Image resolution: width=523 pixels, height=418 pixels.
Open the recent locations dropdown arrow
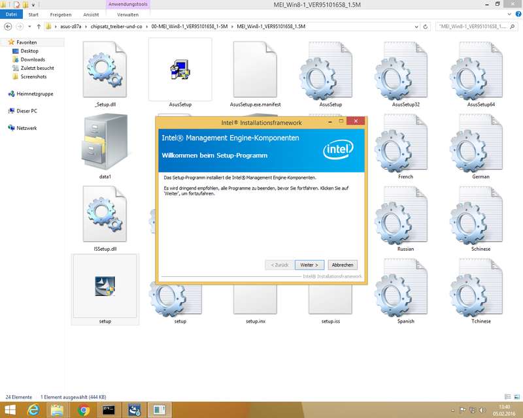29,26
